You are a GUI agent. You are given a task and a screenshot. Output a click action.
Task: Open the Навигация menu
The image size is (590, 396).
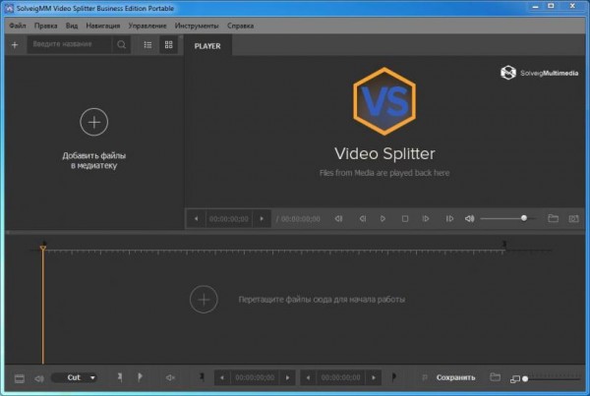click(102, 26)
